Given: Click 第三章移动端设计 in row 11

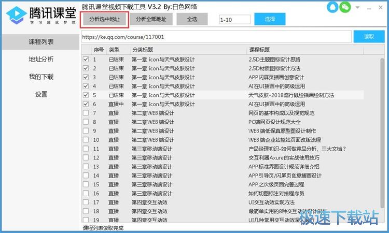Looking at the screenshot, I should [152, 149].
